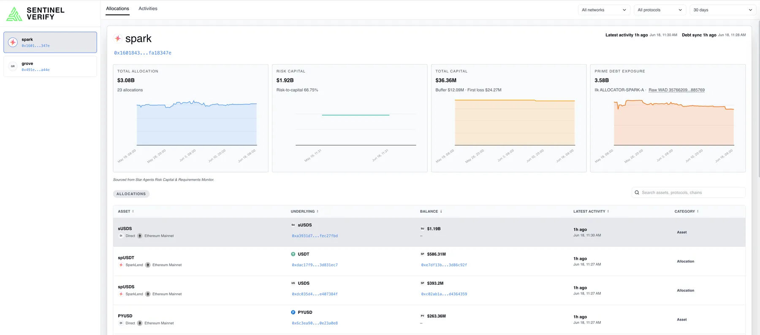This screenshot has width=760, height=335.
Task: Focus the Search assets, protocols, chains field
Action: (x=689, y=192)
